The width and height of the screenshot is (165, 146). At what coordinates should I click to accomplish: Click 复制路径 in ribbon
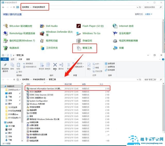[28, 64]
